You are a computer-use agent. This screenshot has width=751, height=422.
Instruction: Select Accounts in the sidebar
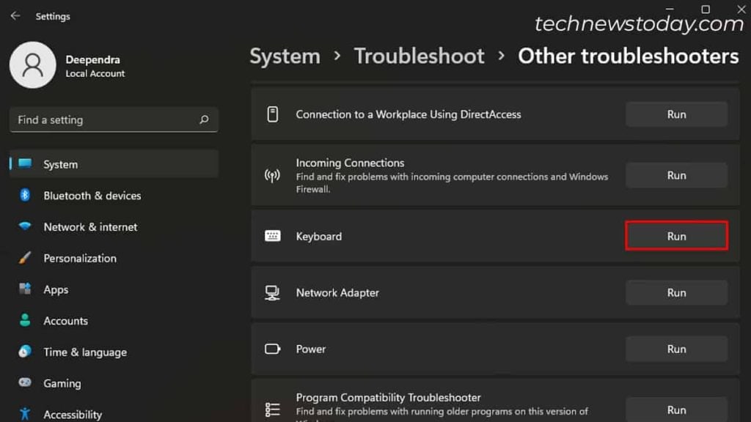click(65, 321)
